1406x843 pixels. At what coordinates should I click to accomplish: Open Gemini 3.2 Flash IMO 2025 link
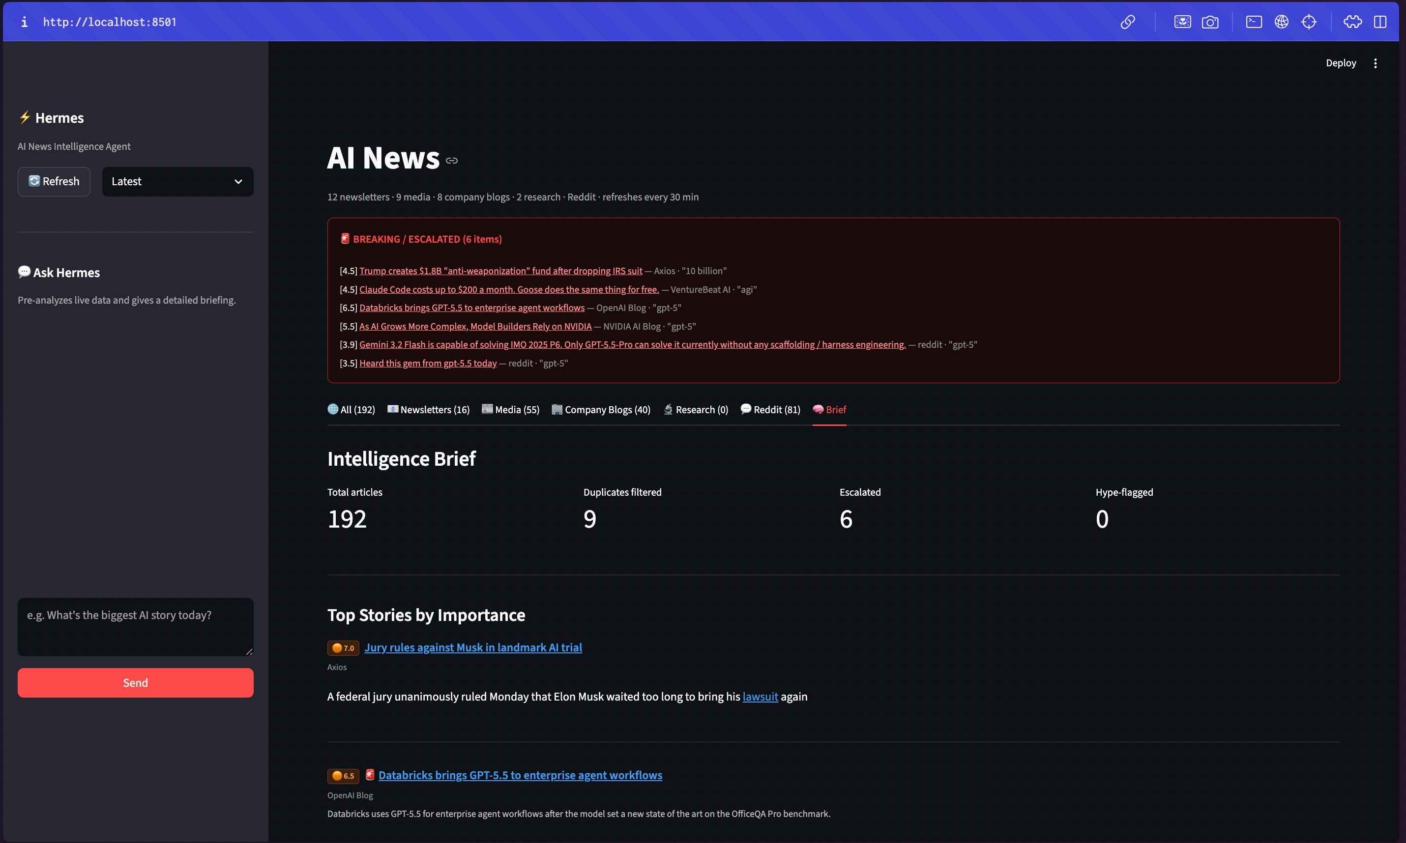click(x=633, y=345)
